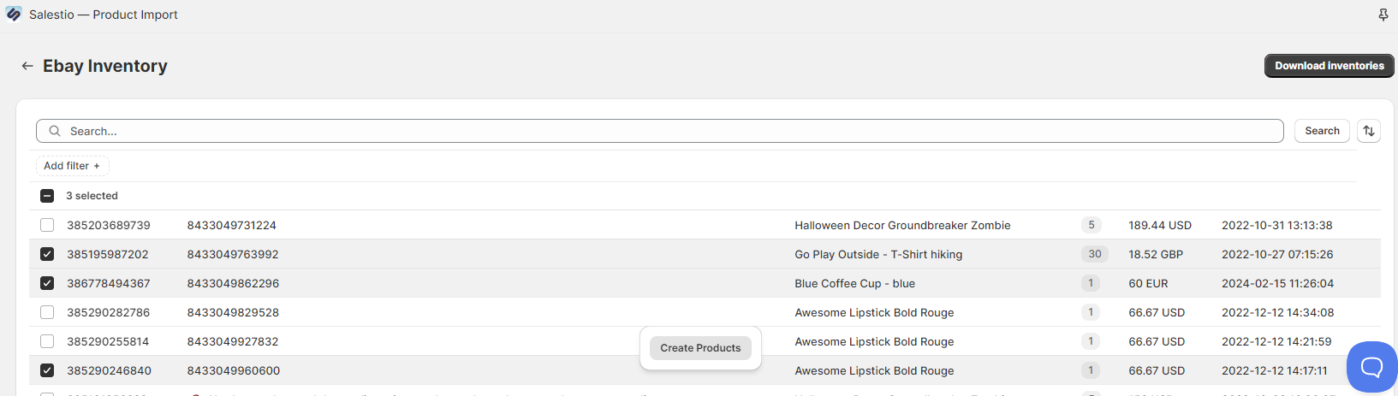1398x396 pixels.
Task: Click Blue Coffee Cup - blue title
Action: [x=854, y=283]
